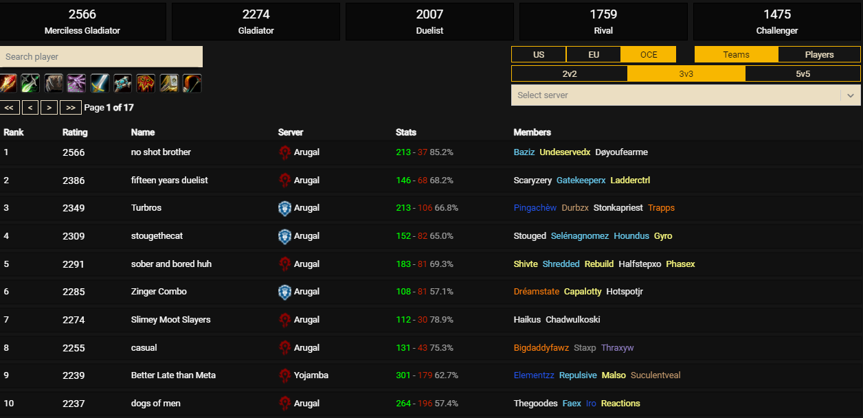
Task: Select the 5v5 bracket tab
Action: point(803,74)
